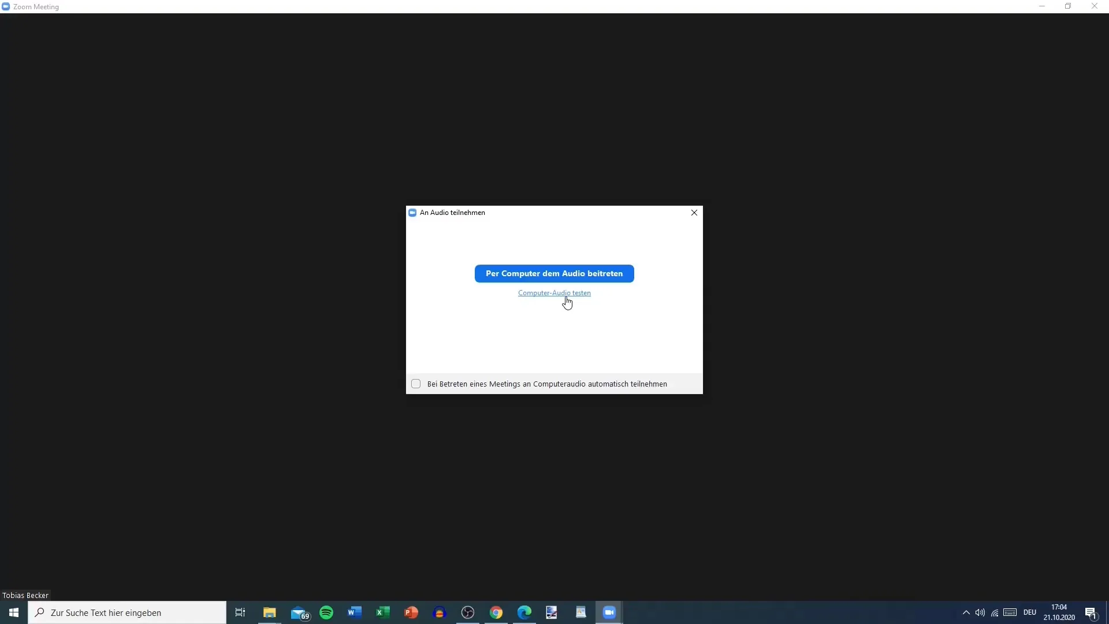Open the notification action center

pos(1091,612)
